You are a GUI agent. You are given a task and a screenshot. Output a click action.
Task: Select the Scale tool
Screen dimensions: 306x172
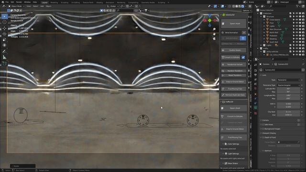click(4, 40)
